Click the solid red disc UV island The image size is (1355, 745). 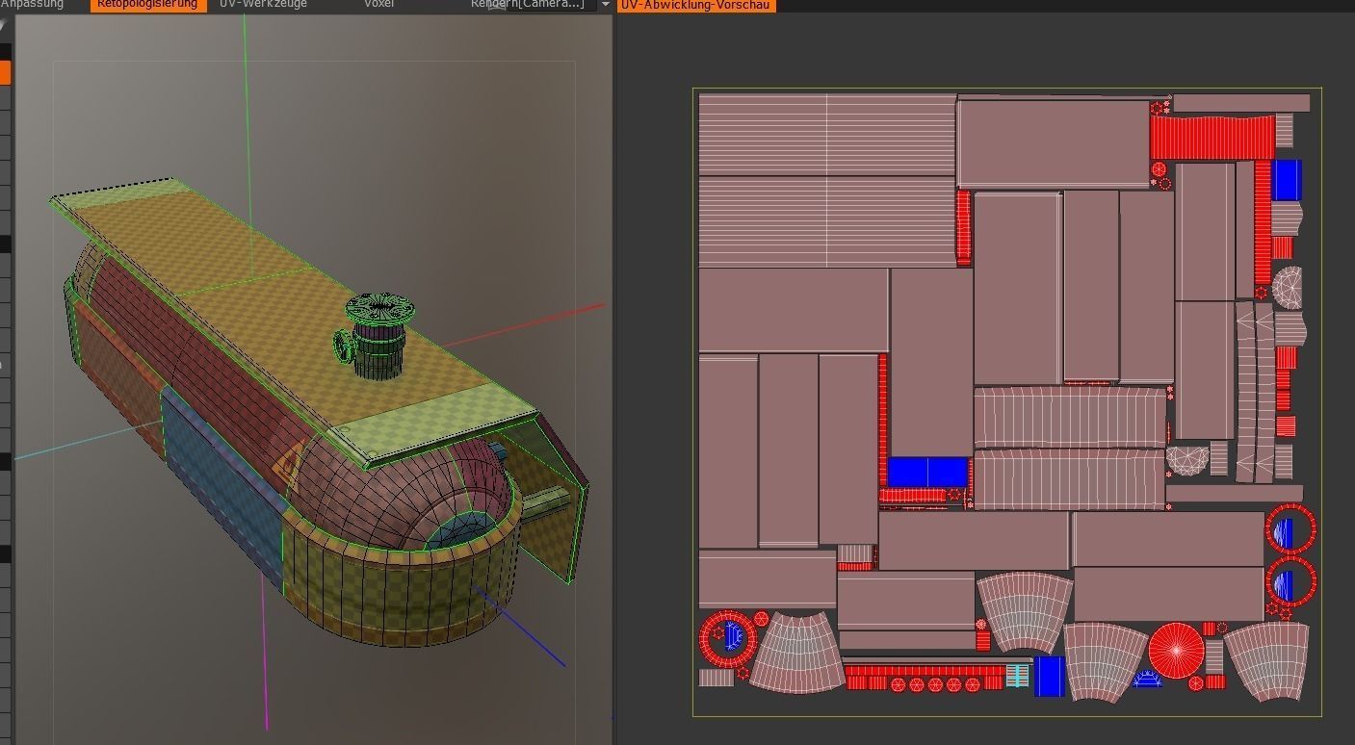coord(1175,651)
